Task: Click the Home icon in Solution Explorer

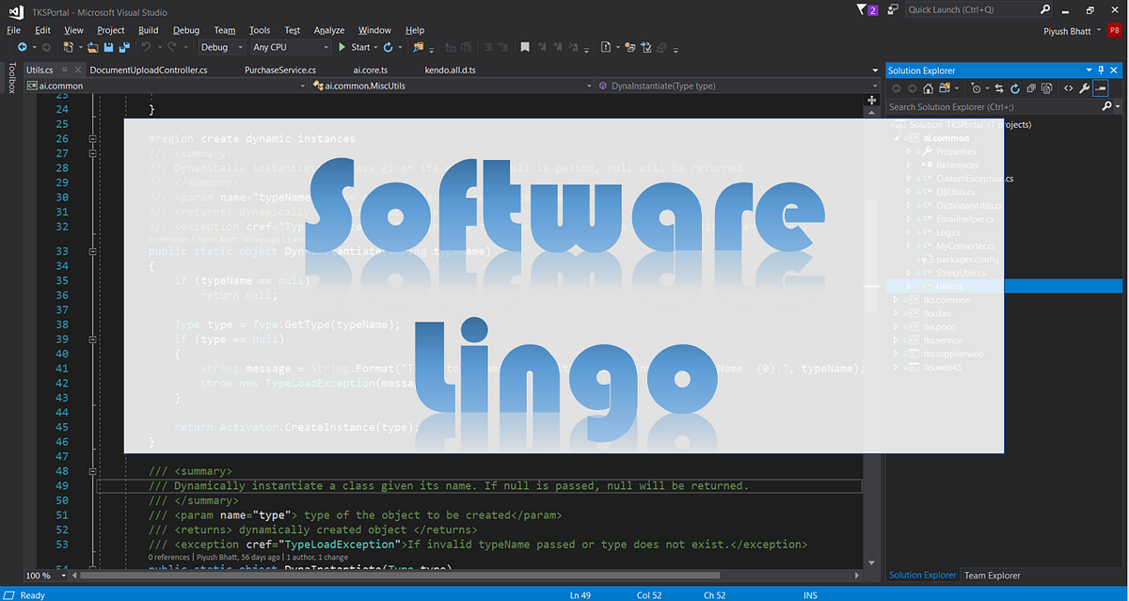Action: (x=928, y=87)
